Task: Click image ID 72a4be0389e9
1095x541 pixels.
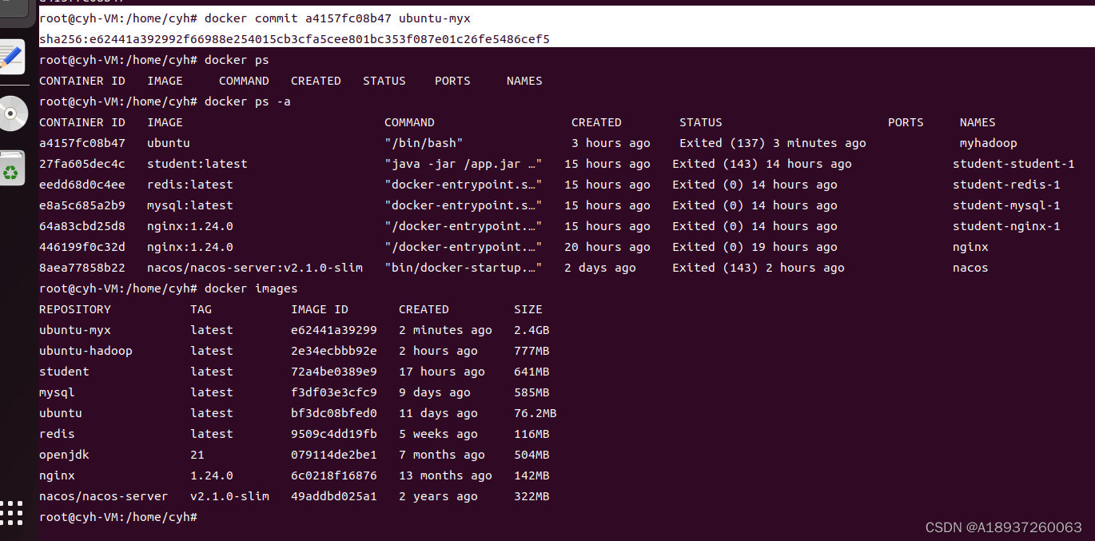Action: (x=334, y=372)
